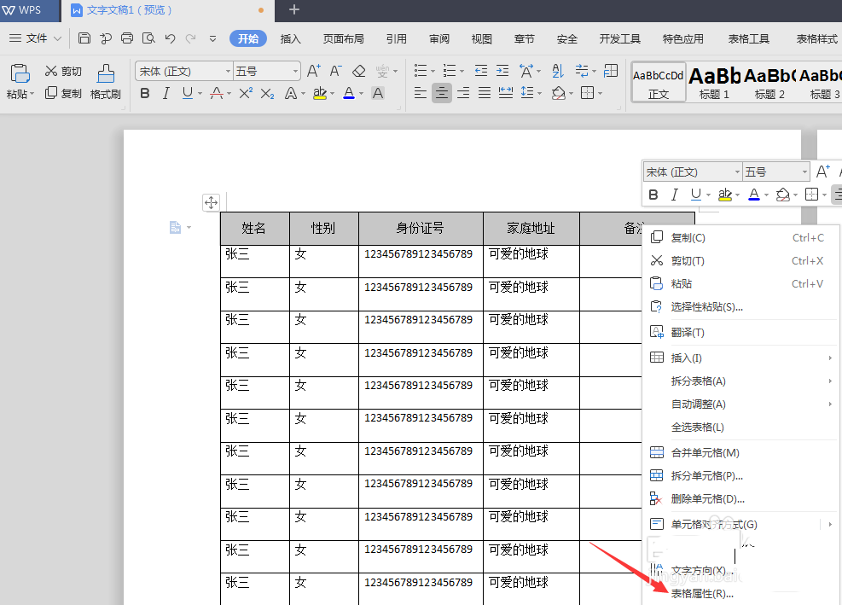Switch to the 页面布局 ribbon tab
The width and height of the screenshot is (842, 605).
tap(343, 38)
